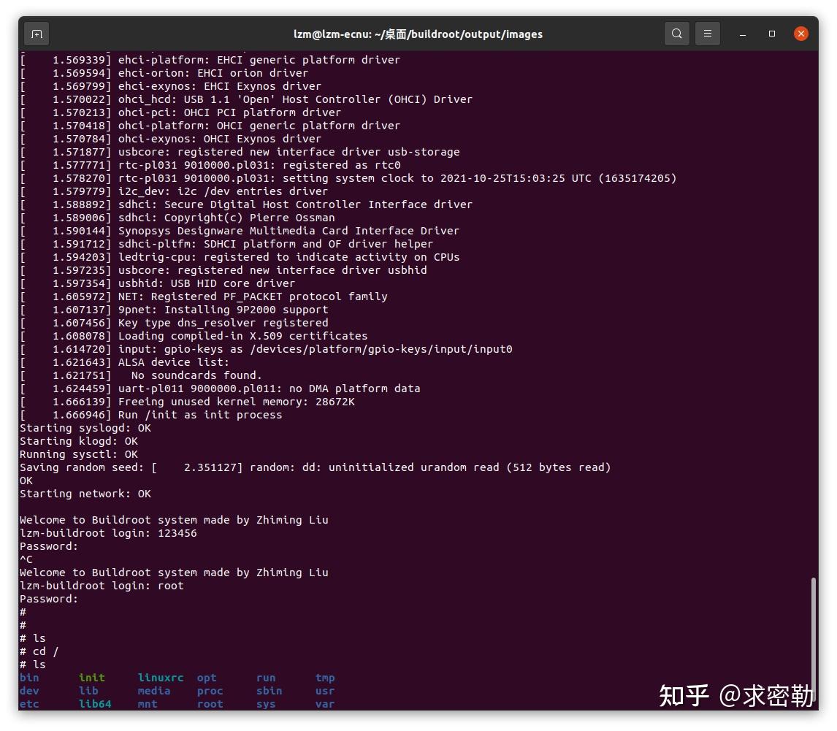Open the hamburger menu

click(x=707, y=34)
